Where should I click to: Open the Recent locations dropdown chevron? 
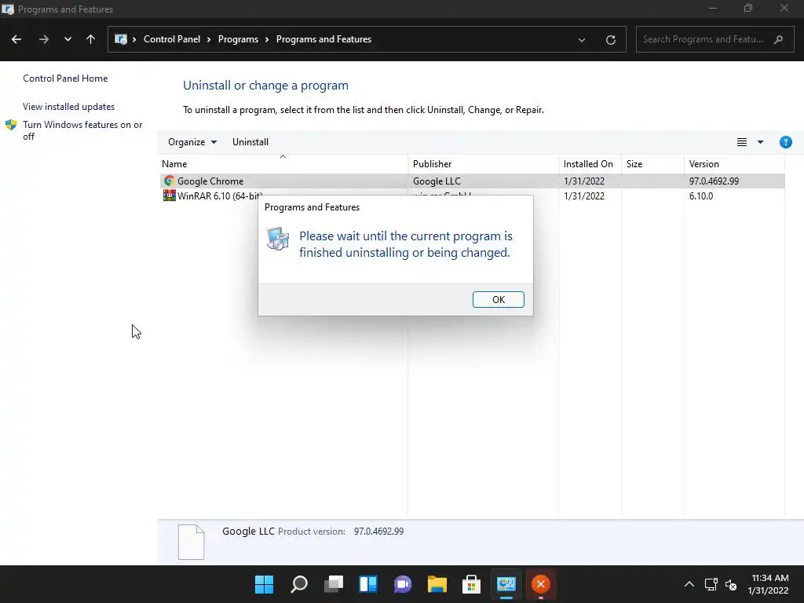tap(68, 39)
